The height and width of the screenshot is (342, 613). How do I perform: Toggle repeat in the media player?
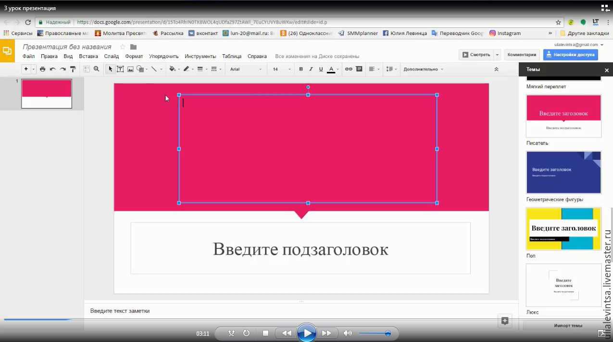[246, 333]
